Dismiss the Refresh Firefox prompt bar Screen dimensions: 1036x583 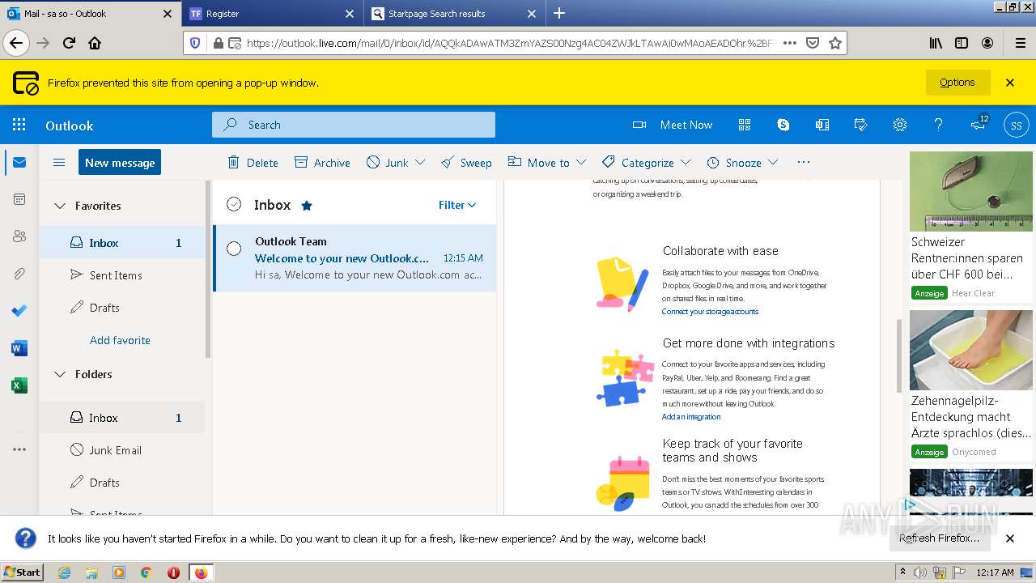click(x=1010, y=538)
